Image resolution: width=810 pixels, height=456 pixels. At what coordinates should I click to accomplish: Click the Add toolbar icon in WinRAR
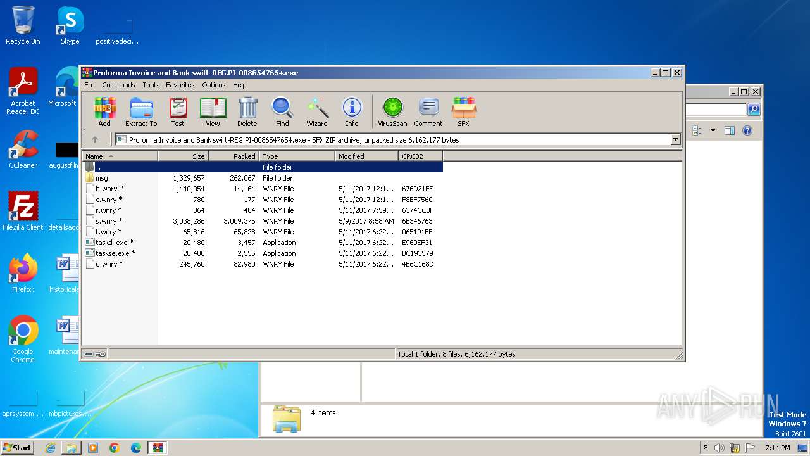tap(104, 112)
